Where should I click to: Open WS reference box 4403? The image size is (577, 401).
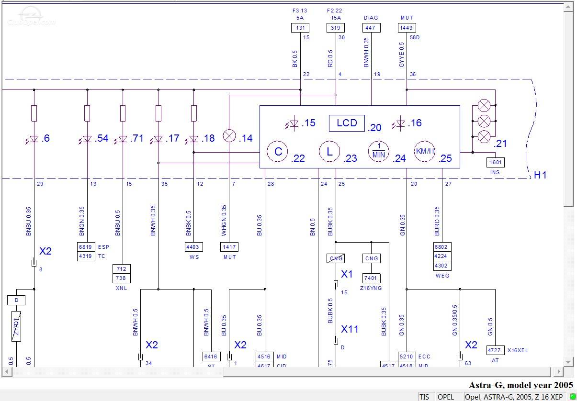[x=193, y=247]
